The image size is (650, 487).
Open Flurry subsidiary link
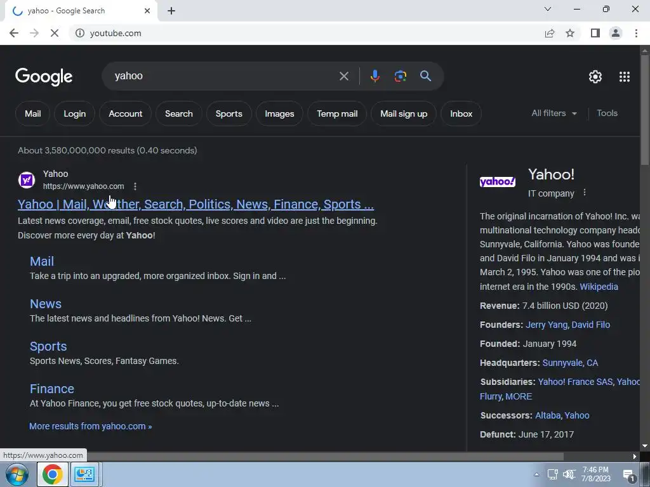click(x=491, y=396)
